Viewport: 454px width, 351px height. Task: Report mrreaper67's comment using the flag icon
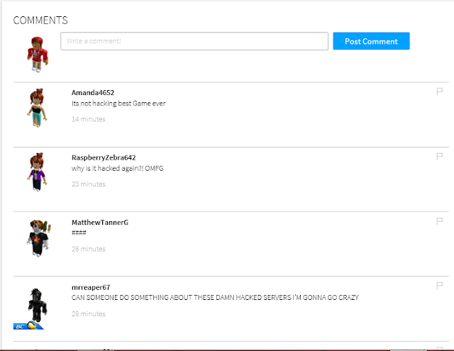pos(440,286)
